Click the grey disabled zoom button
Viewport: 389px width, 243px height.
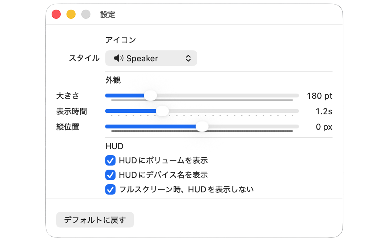click(86, 14)
